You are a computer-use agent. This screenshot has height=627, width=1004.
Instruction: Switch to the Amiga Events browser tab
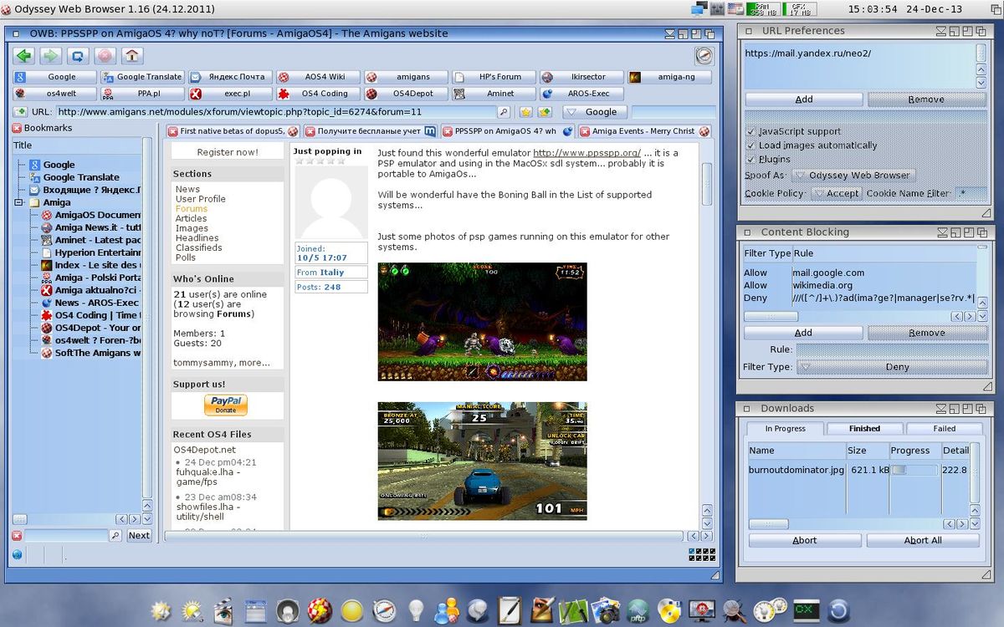[642, 131]
